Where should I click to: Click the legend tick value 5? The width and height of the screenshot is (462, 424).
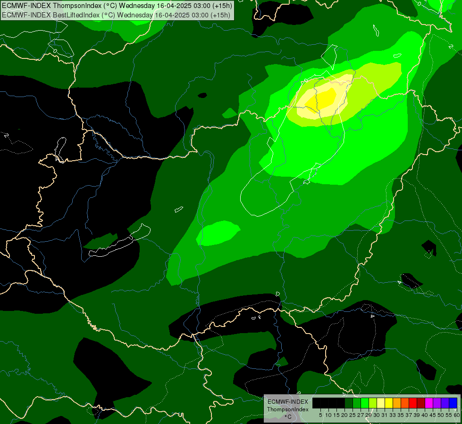pos(320,415)
